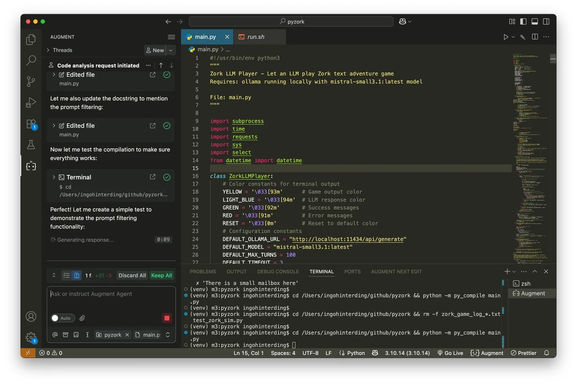The width and height of the screenshot is (577, 385).
Task: Open the PORTS panel tab
Action: point(353,272)
